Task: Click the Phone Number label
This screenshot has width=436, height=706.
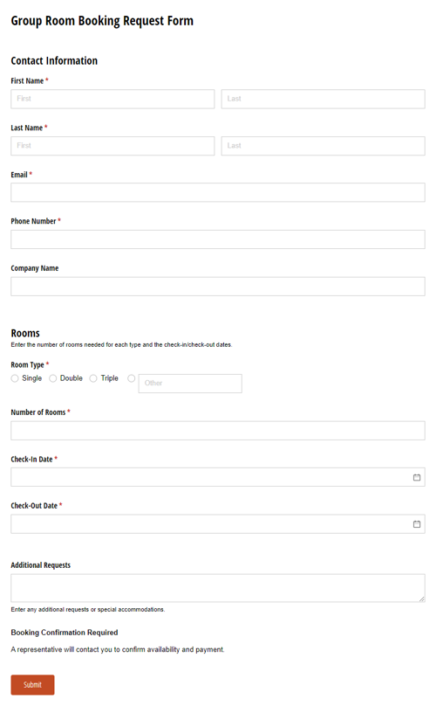Action: pyautogui.click(x=33, y=221)
